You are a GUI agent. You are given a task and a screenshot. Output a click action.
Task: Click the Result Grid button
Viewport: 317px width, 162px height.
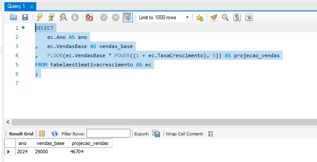point(21,134)
